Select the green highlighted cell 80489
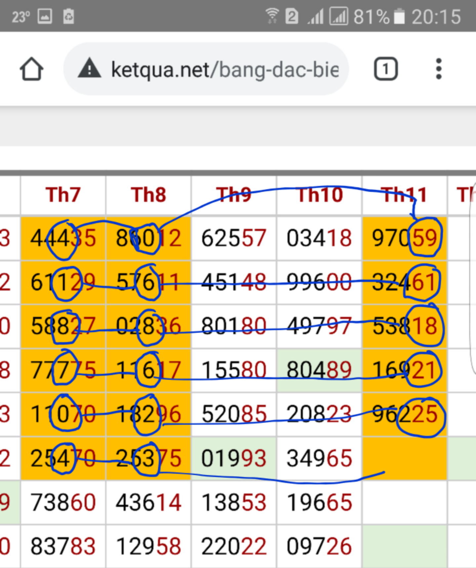The image size is (476, 568). [319, 370]
